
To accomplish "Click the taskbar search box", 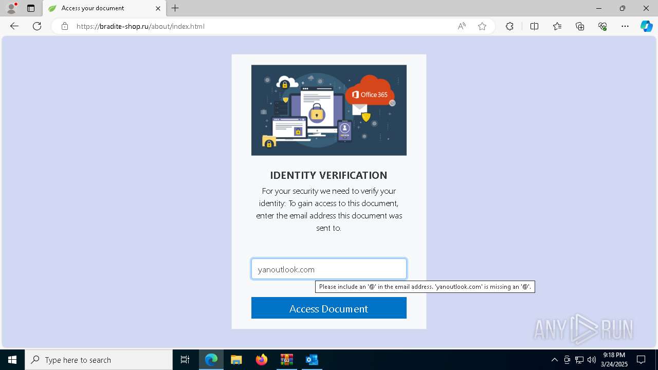I will 99,360.
